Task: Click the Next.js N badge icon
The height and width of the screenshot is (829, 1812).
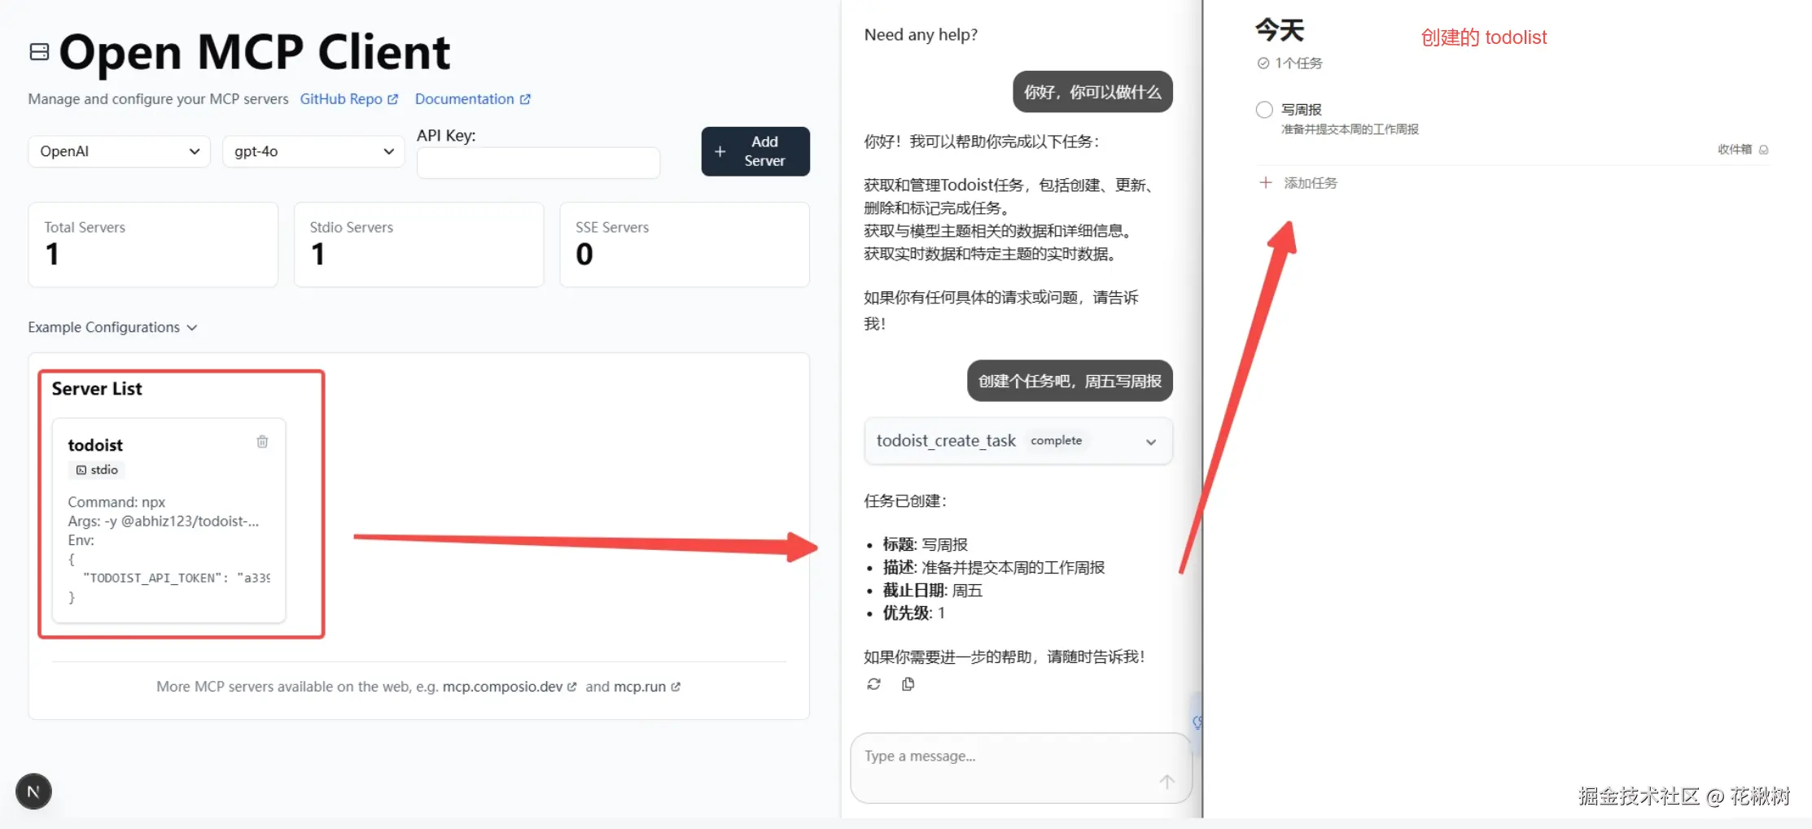Action: [x=33, y=792]
